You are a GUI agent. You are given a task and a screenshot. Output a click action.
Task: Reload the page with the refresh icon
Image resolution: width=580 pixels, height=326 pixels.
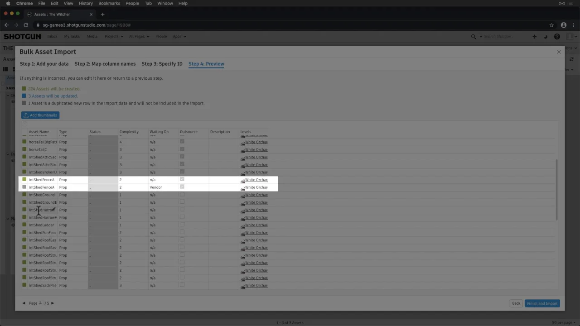(x=26, y=25)
